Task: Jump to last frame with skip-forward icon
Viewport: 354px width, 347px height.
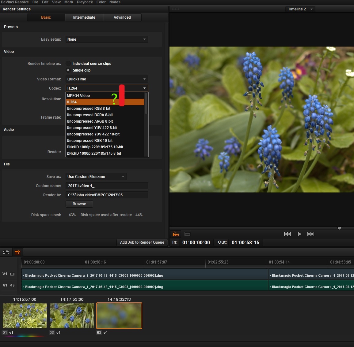Action: pyautogui.click(x=310, y=234)
